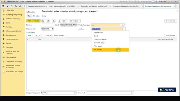Click into the Comment field
Screen dimensions: 180x101
pos(109,93)
